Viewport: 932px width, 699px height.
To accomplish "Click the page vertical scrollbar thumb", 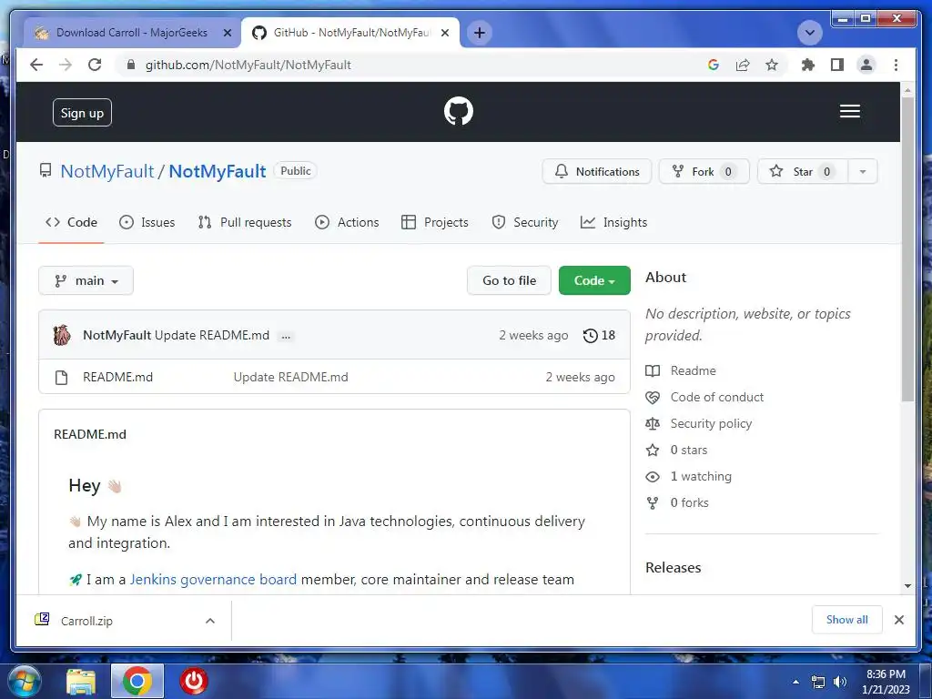I will click(907, 249).
